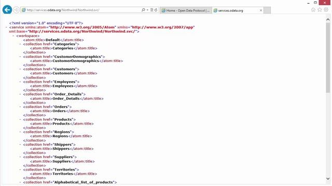Viewport: 332px width, 186px height.
Task: Open the Home toolbar icon
Action: (313, 10)
